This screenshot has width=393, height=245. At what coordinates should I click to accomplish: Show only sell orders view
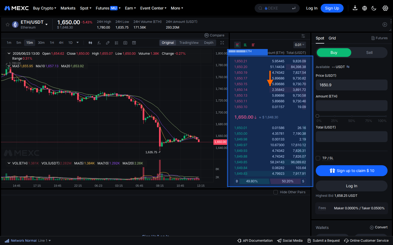click(253, 45)
